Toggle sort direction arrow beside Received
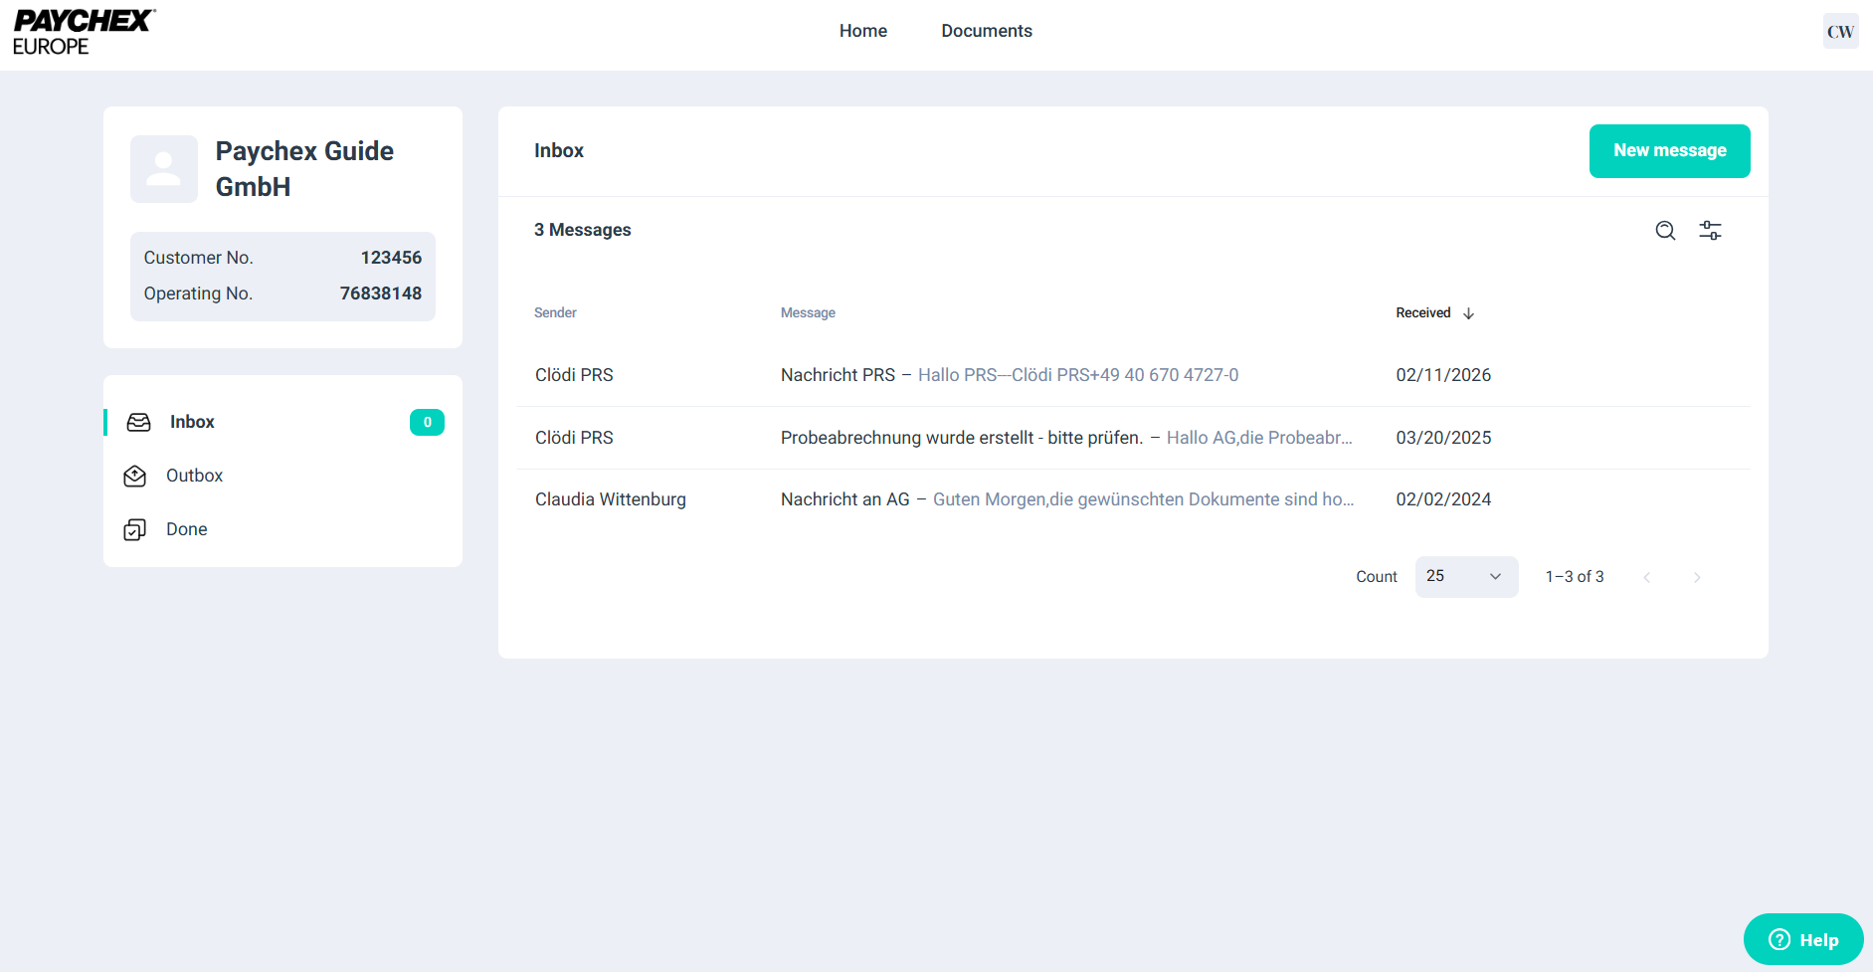 (x=1468, y=313)
